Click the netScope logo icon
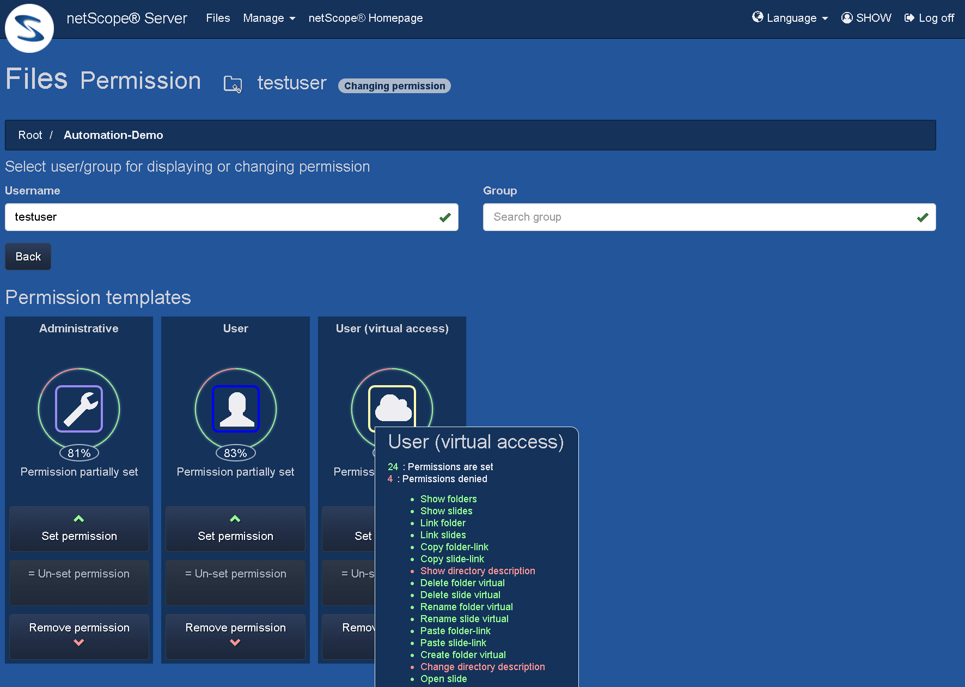 [x=29, y=28]
